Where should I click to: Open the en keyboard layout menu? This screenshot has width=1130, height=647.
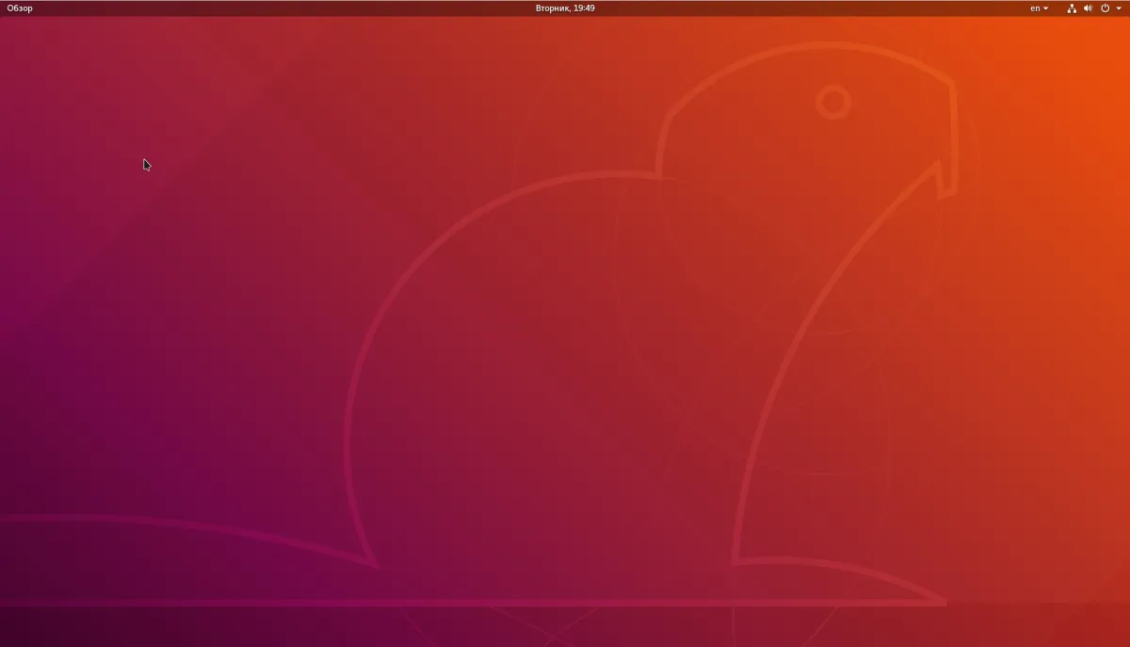[1040, 8]
